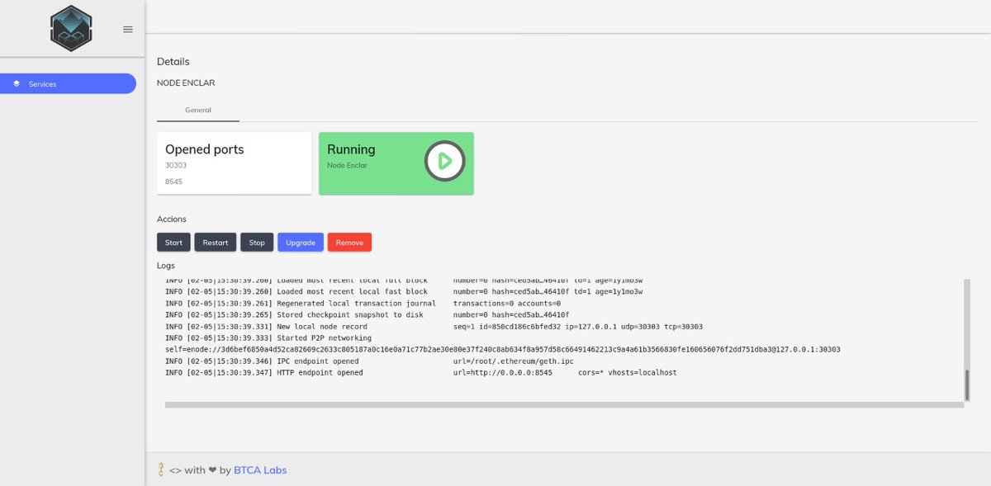
Task: Click the 'IPC endpoint opened' log line
Action: click(x=369, y=361)
